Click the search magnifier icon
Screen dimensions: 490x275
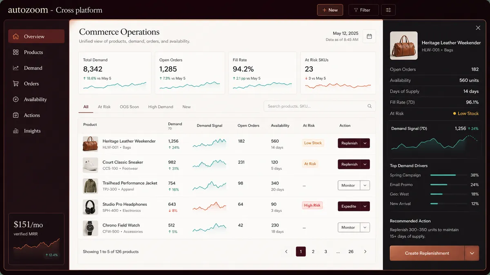[370, 106]
